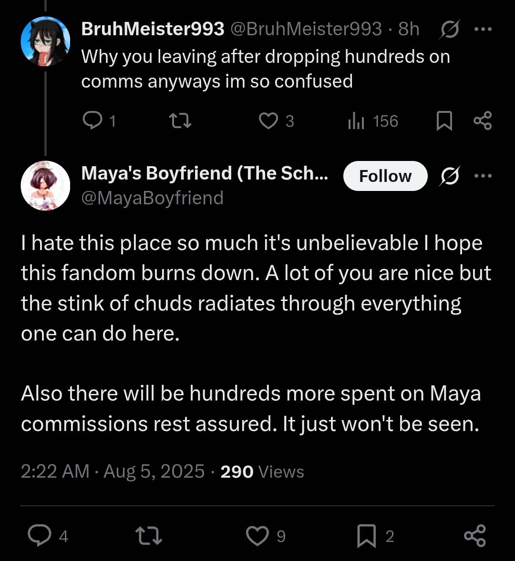Open Maya's Boyfriend profile avatar
The height and width of the screenshot is (561, 515).
[45, 186]
